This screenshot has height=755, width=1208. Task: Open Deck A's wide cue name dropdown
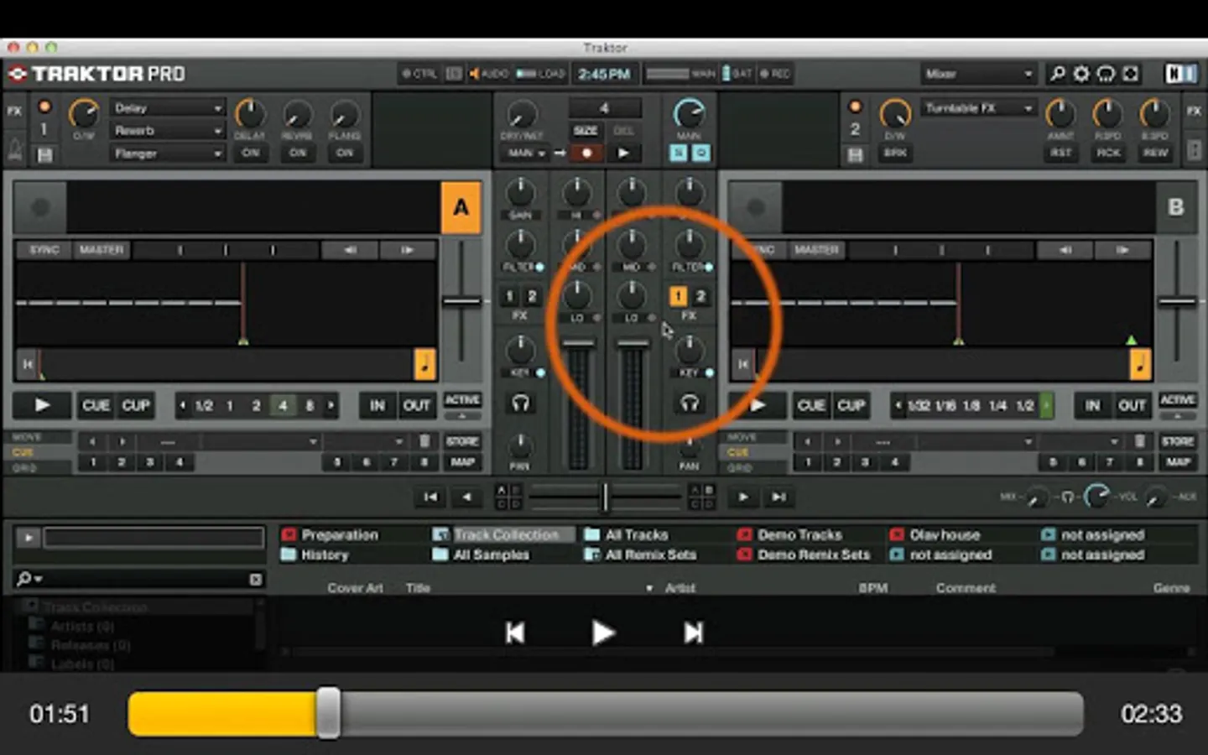[260, 441]
